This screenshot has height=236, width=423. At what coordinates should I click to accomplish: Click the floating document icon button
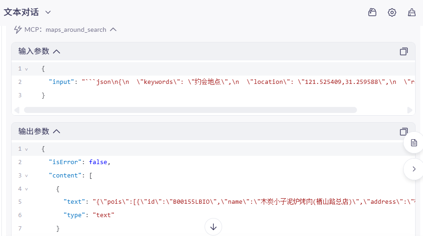[414, 143]
